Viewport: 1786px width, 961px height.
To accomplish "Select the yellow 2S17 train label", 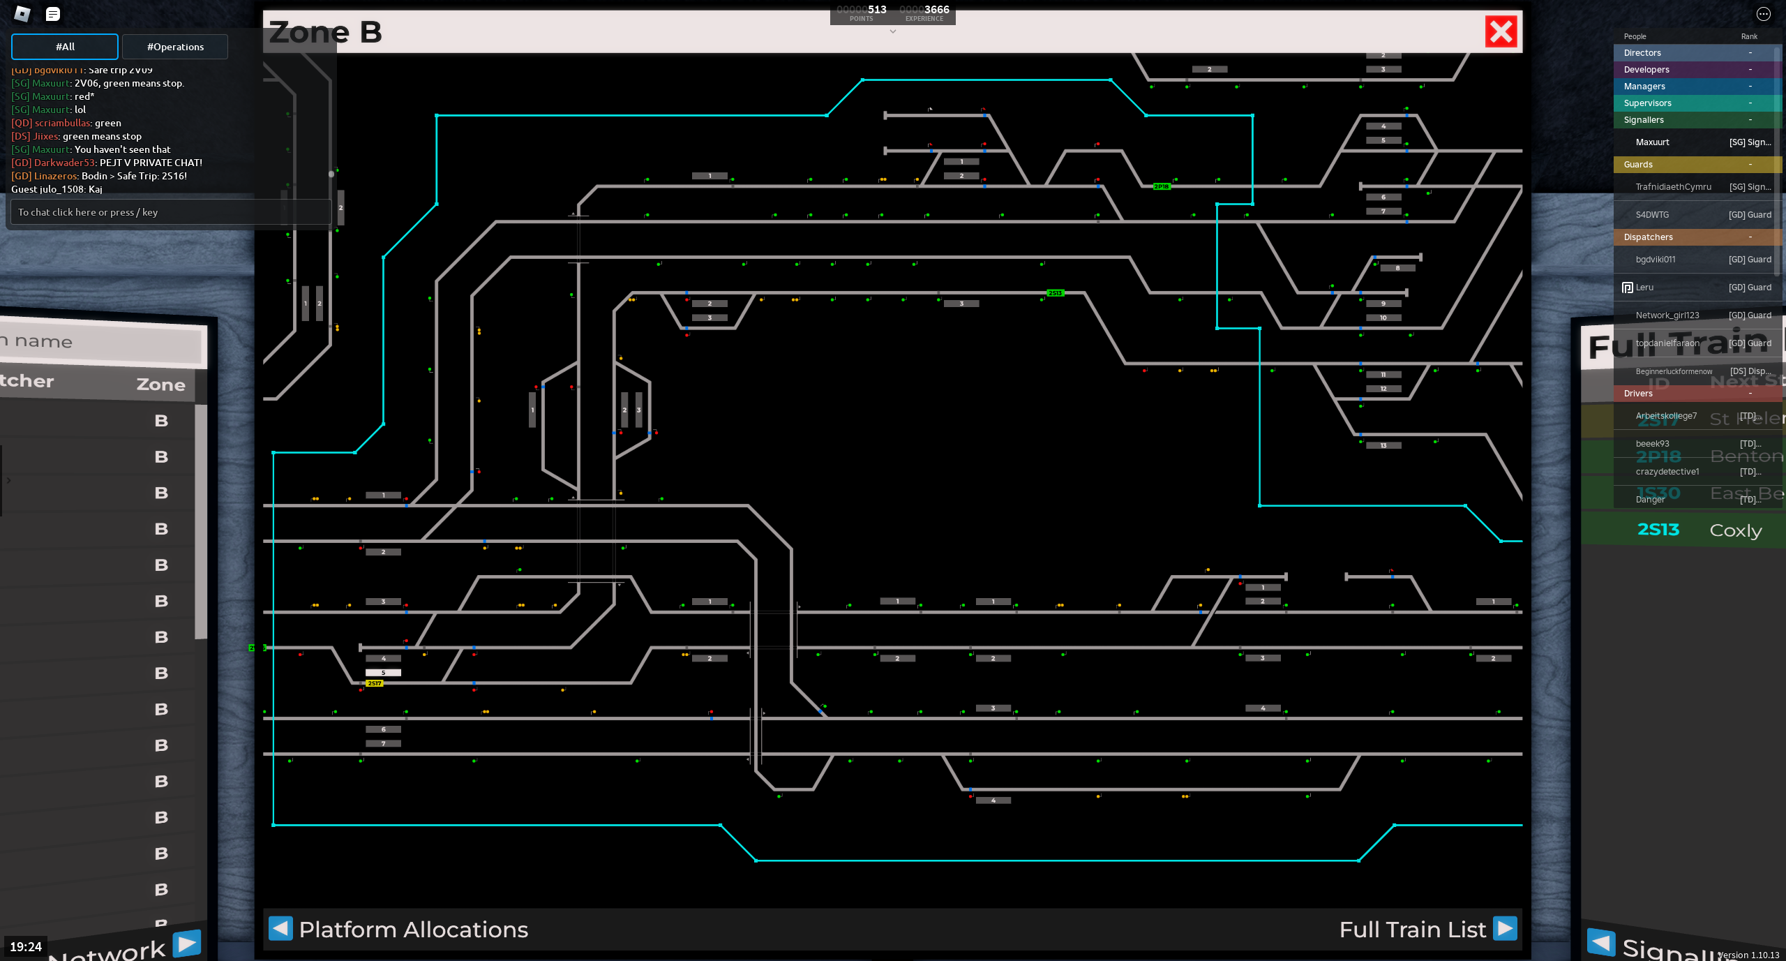I will pos(375,683).
